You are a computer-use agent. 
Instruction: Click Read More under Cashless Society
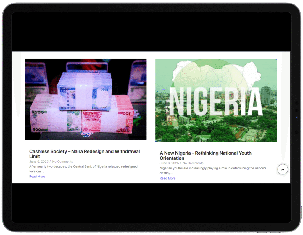37,177
